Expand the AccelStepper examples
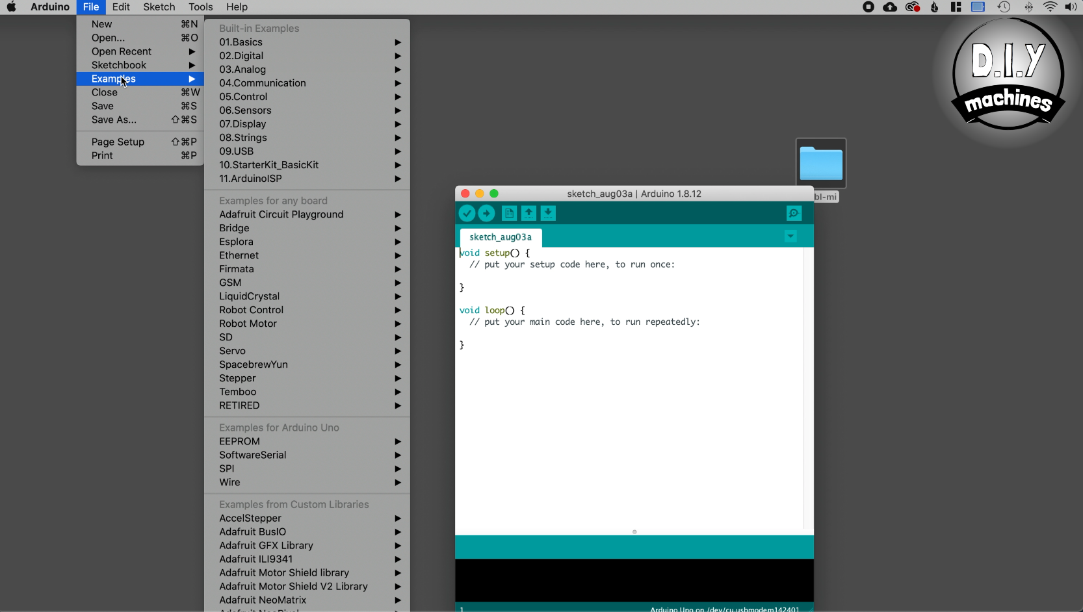Screen dimensions: 1083x612 click(307, 518)
